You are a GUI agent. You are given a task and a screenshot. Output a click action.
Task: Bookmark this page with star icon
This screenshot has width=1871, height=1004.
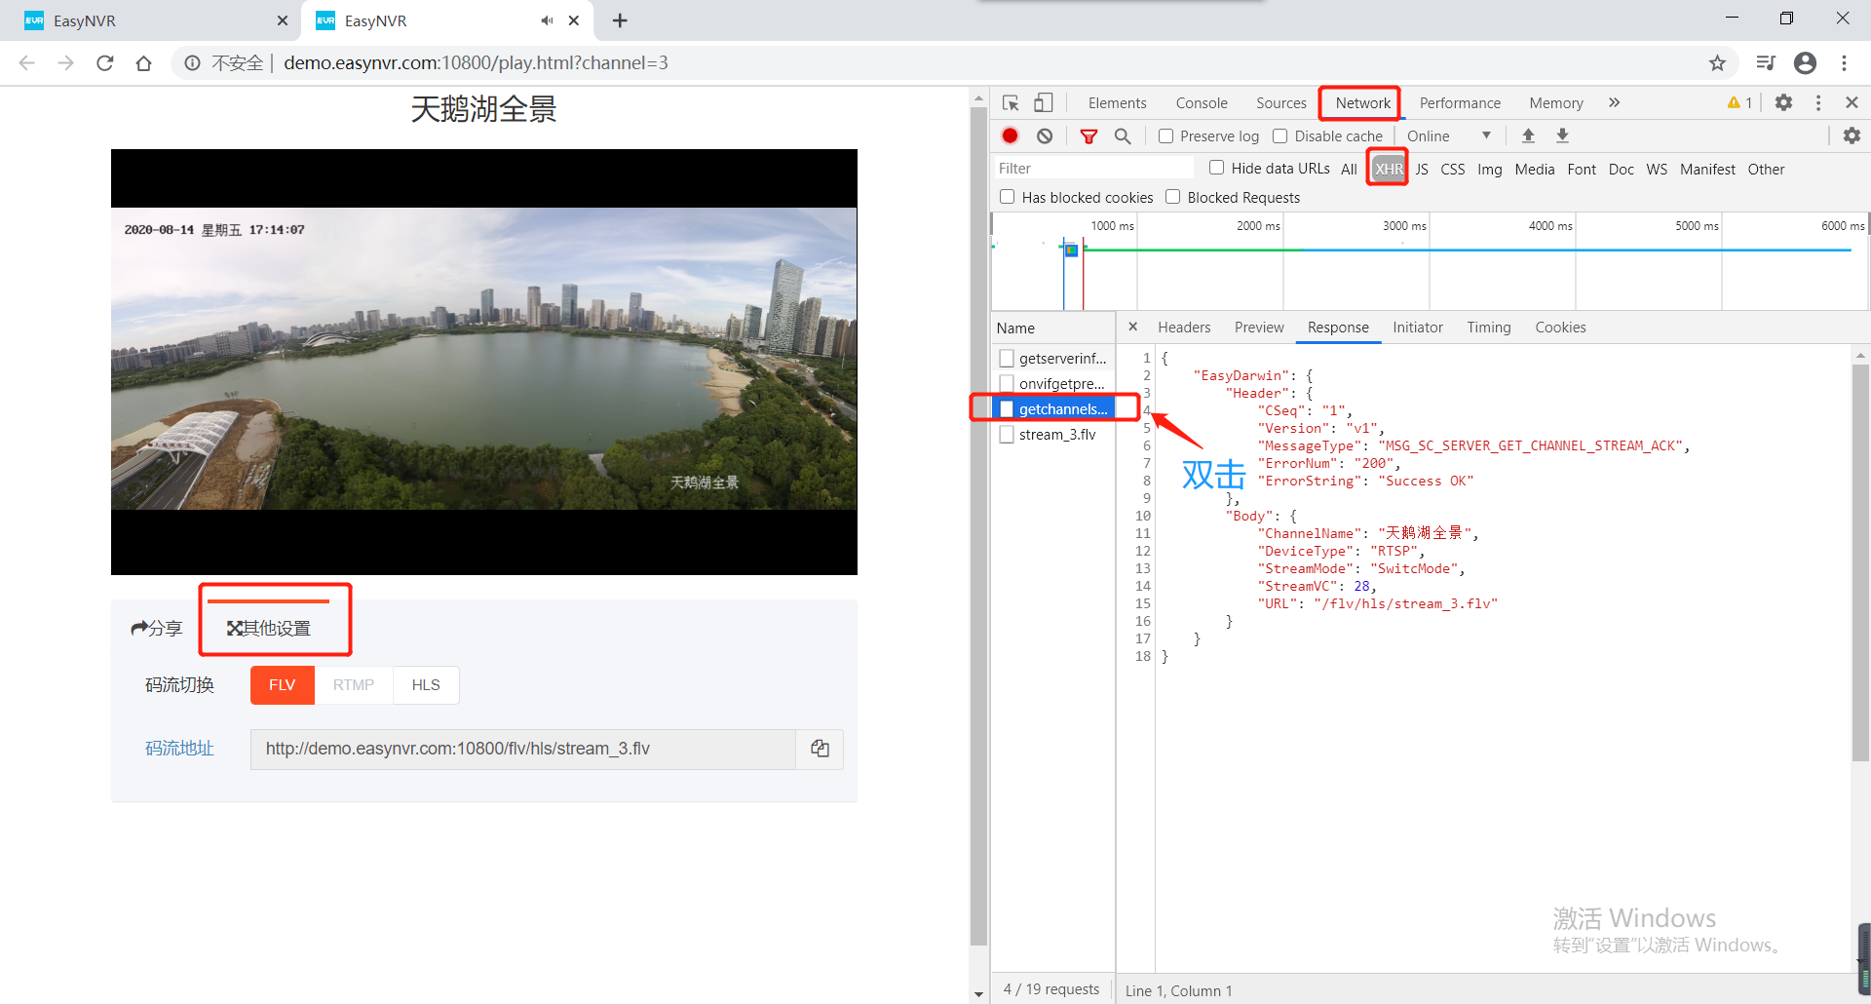click(x=1717, y=63)
